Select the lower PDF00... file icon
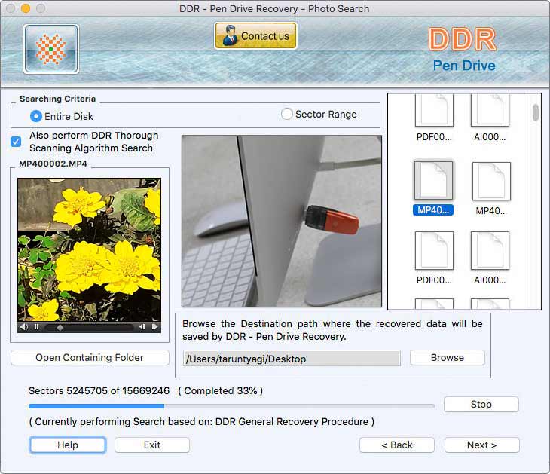Screen dimensions: 550x474 click(434, 250)
